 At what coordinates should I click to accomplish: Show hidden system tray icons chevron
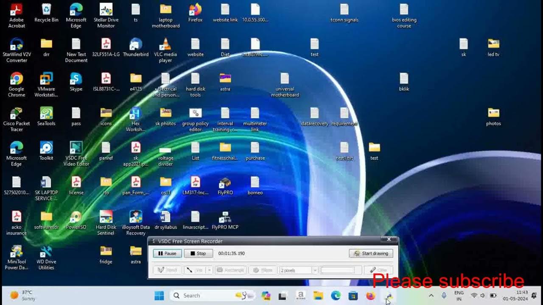point(431,296)
